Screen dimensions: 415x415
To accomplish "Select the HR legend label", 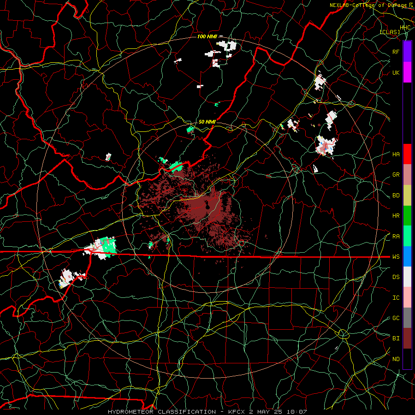I will (x=396, y=216).
